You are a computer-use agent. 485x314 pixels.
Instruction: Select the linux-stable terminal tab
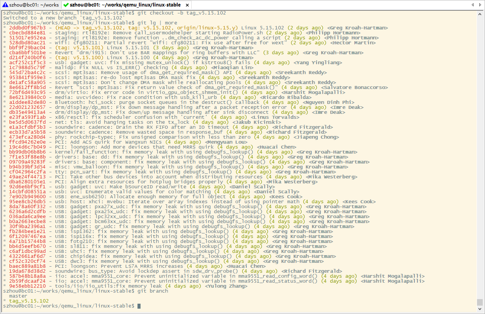pos(126,5)
